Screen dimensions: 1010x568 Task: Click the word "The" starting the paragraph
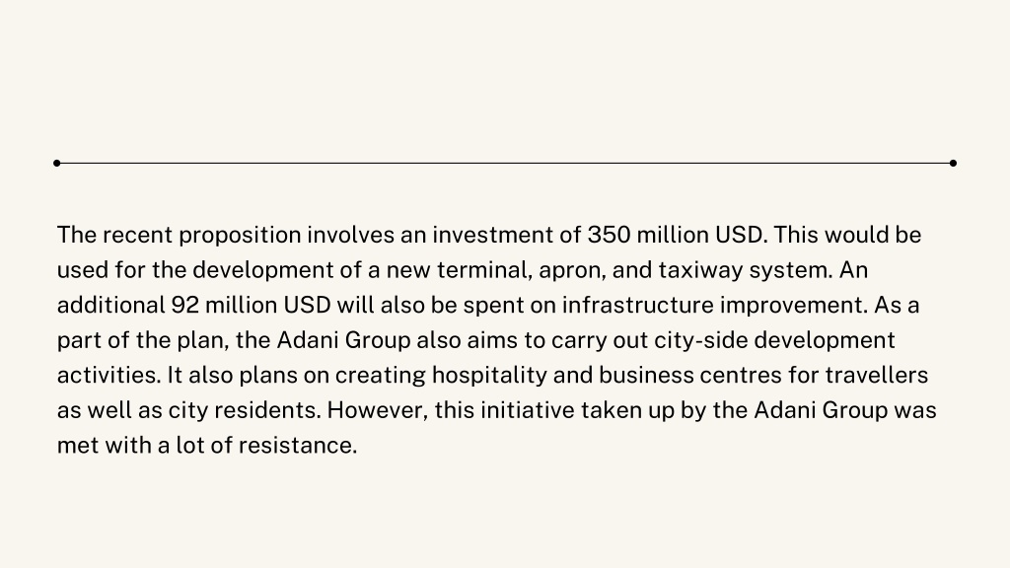coord(77,235)
